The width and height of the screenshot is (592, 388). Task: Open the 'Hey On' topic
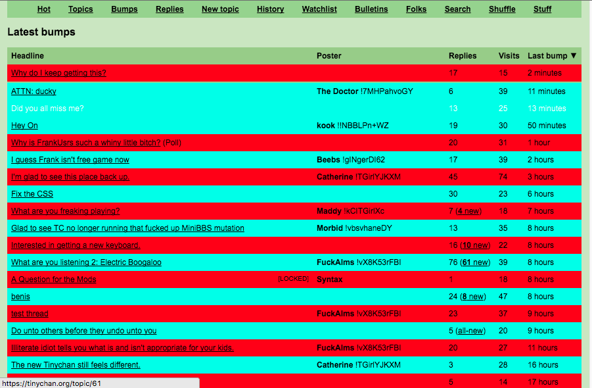point(24,126)
